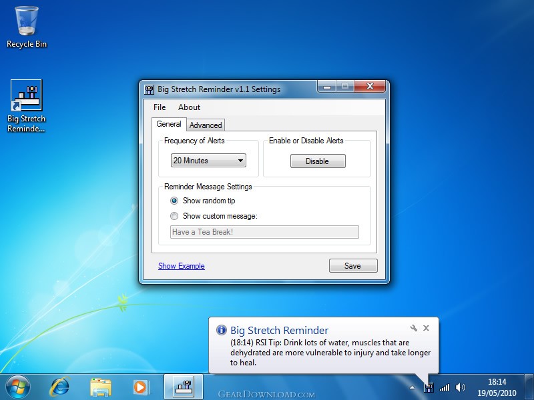Minimize the Settings window
The width and height of the screenshot is (534, 400).
[x=327, y=87]
